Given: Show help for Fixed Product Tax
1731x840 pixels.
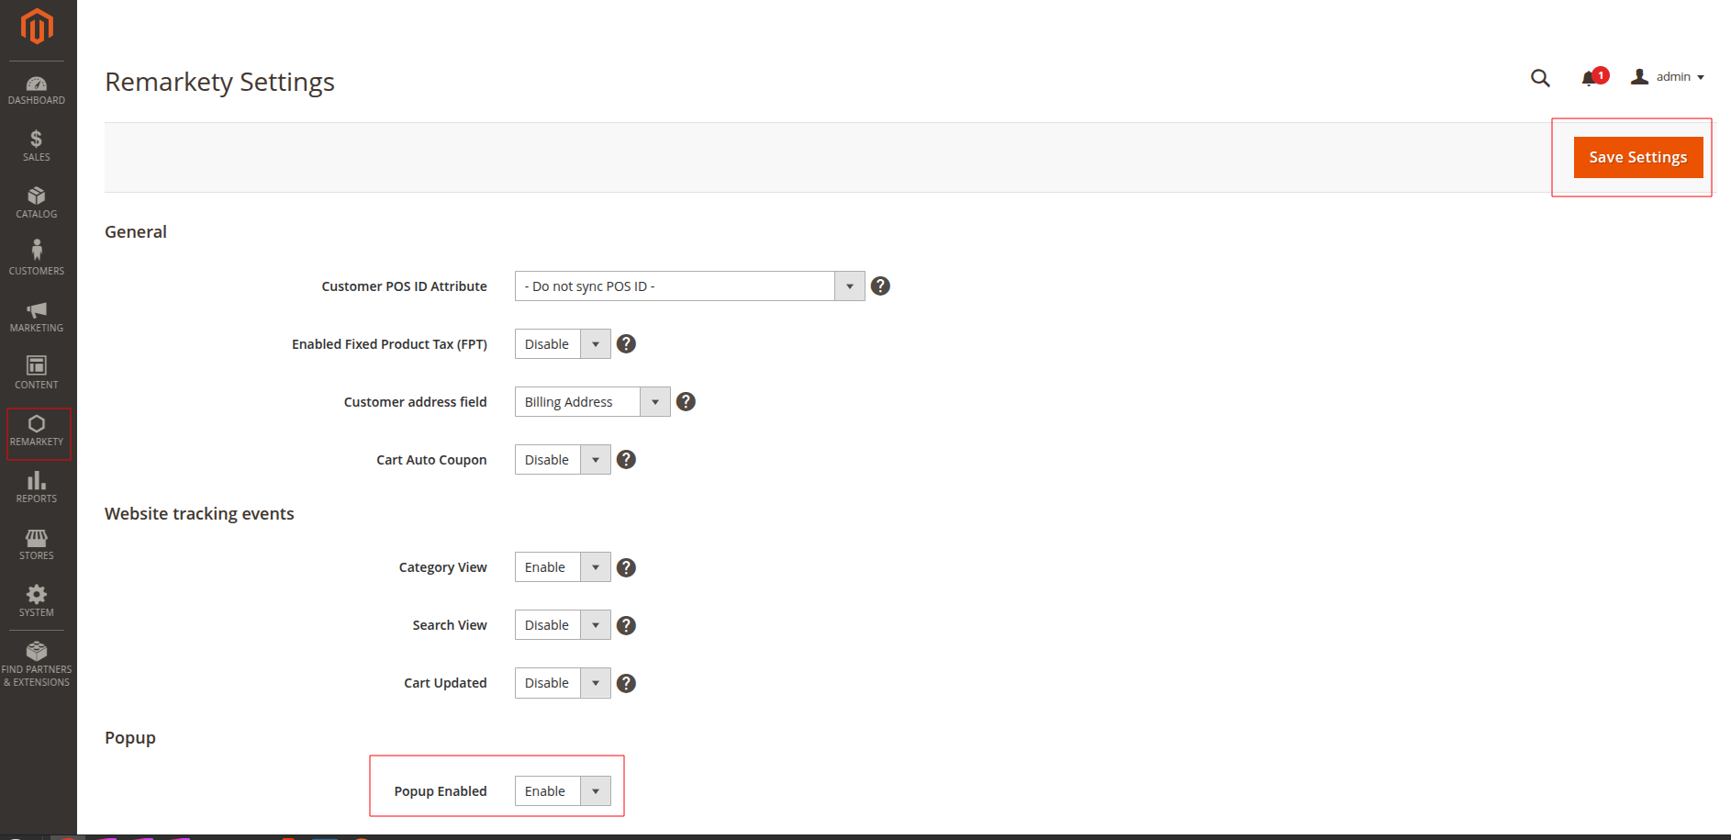Looking at the screenshot, I should pyautogui.click(x=626, y=344).
